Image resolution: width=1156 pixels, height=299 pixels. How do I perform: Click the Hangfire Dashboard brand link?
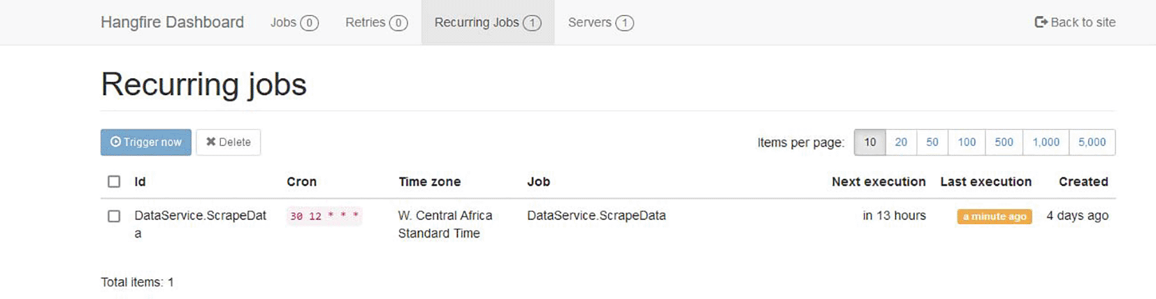[172, 22]
